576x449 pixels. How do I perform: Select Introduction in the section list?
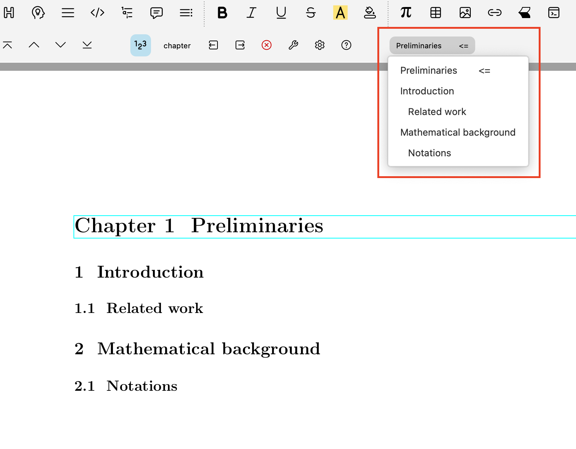click(x=427, y=91)
